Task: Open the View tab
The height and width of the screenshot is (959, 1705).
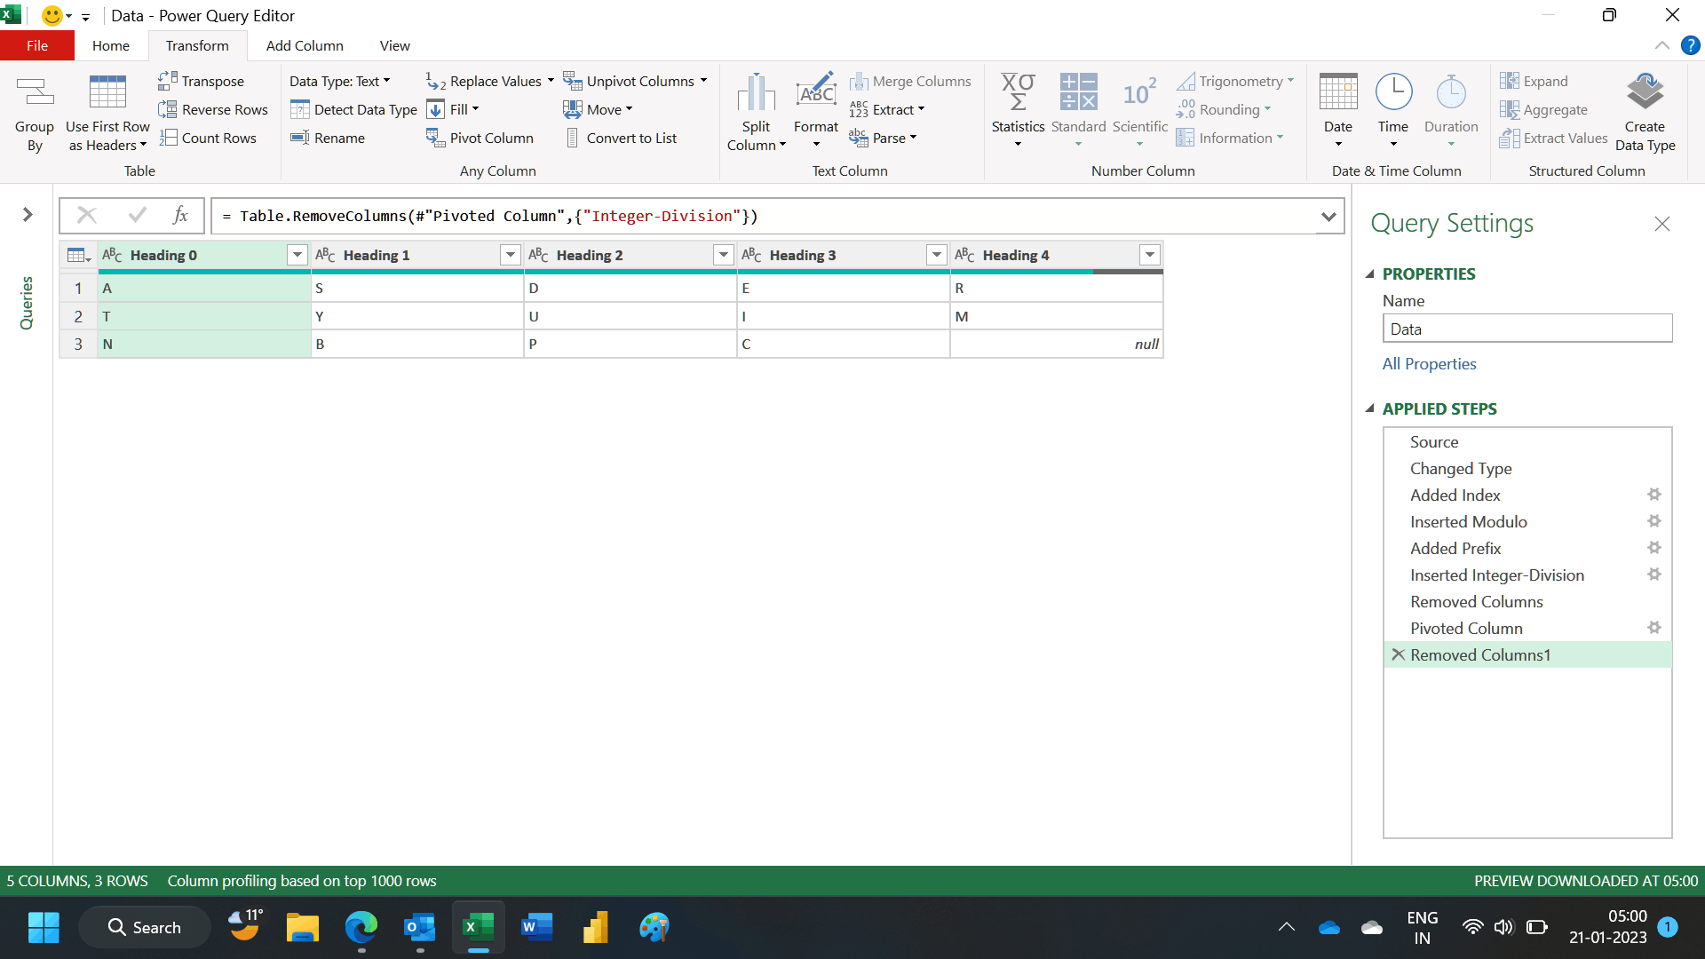Action: point(394,45)
